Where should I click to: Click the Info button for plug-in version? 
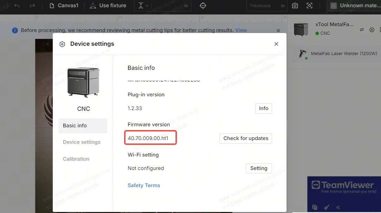pyautogui.click(x=264, y=108)
